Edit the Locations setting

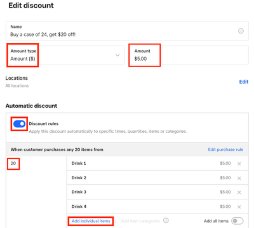(x=244, y=82)
